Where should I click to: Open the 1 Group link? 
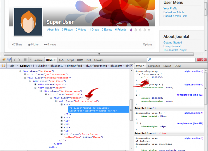[94, 30]
